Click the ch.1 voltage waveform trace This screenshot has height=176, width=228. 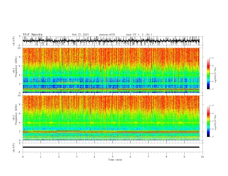coord(111,41)
